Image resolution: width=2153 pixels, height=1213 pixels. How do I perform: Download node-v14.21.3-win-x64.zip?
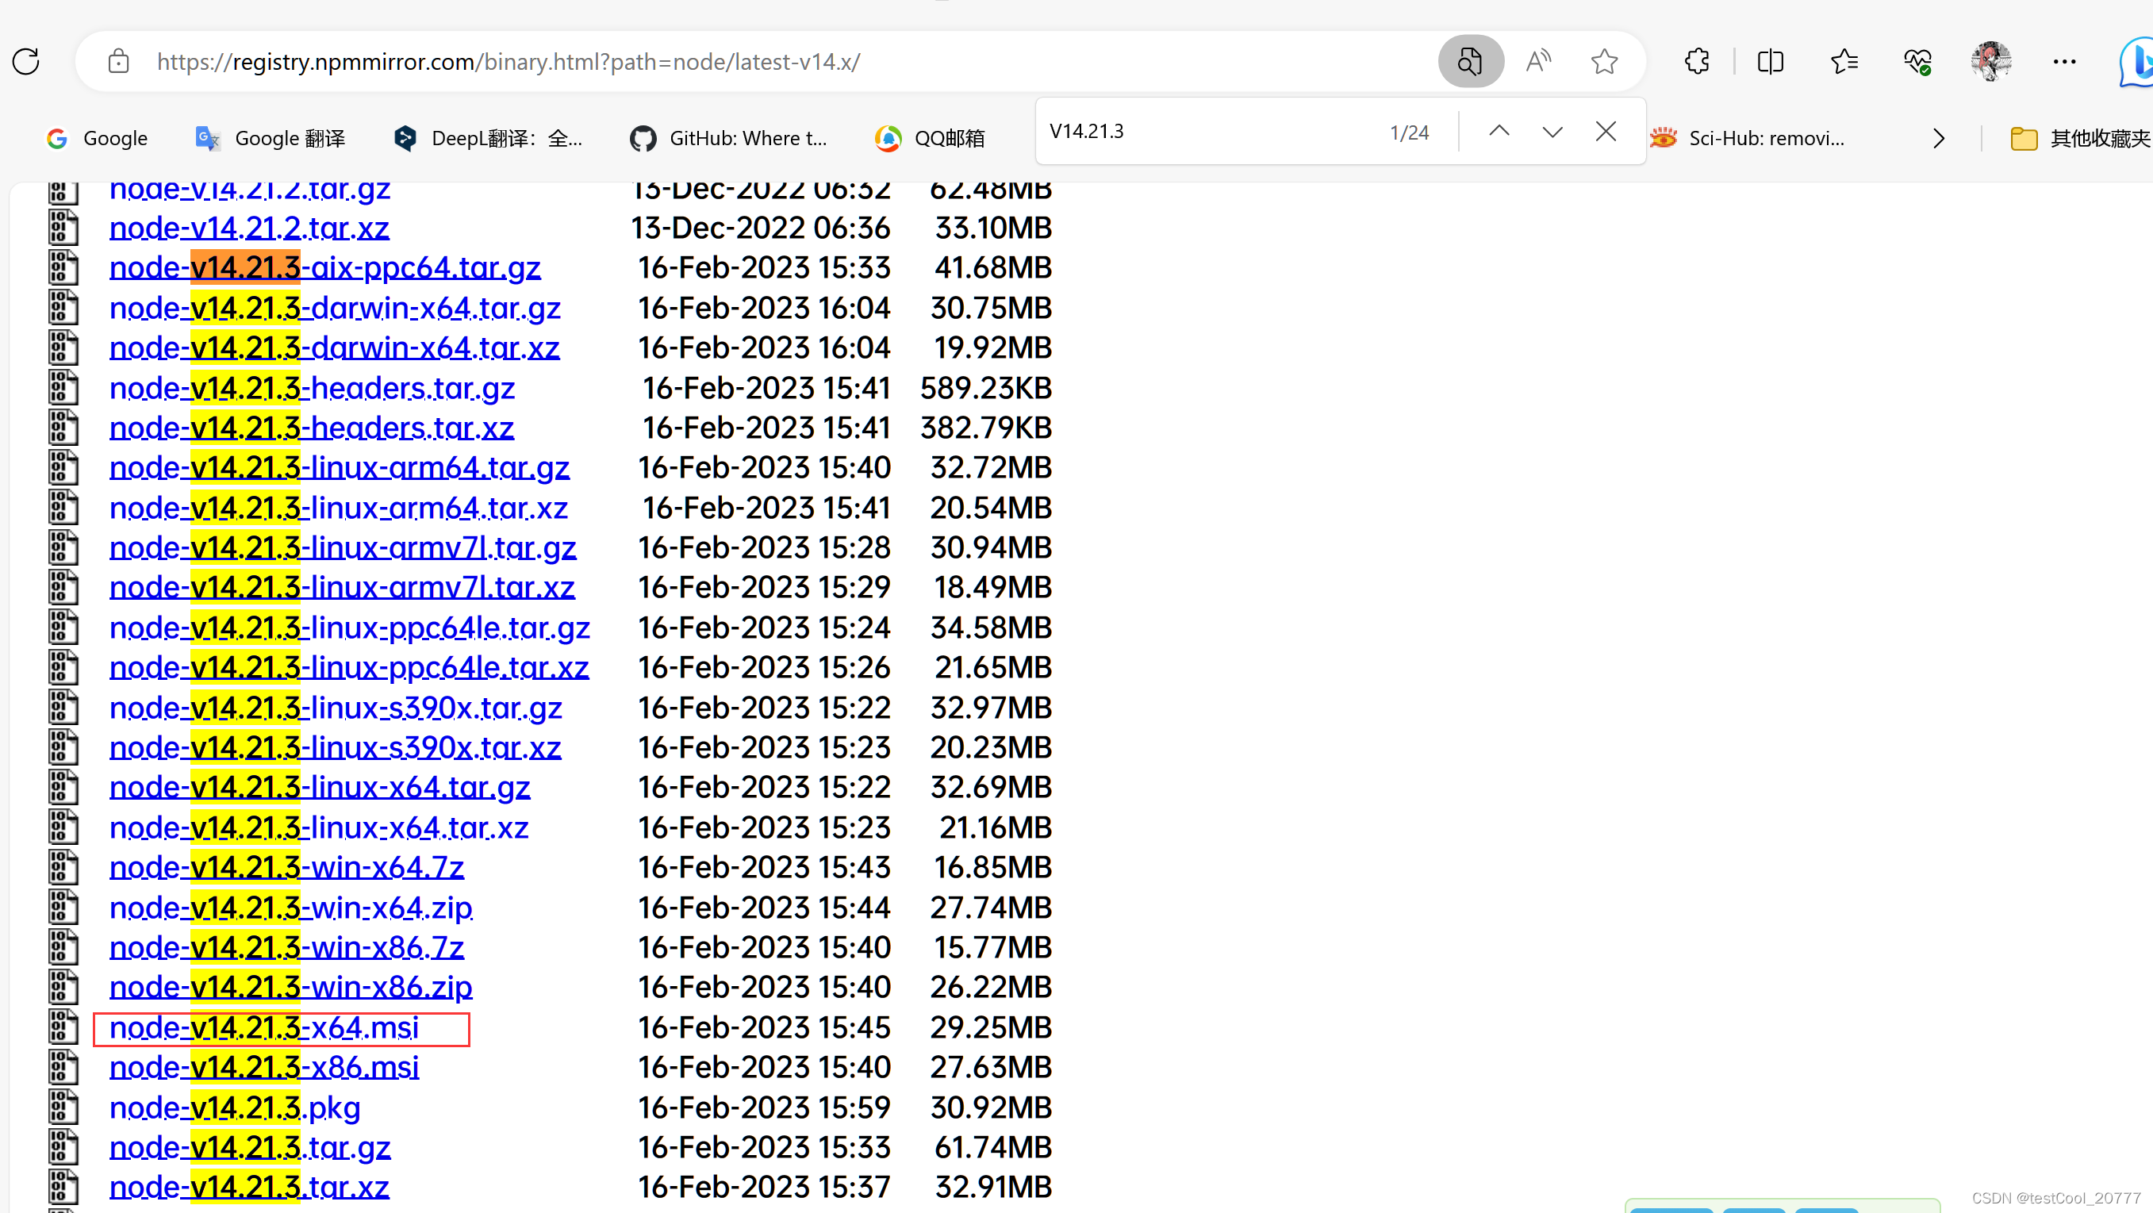tap(291, 907)
